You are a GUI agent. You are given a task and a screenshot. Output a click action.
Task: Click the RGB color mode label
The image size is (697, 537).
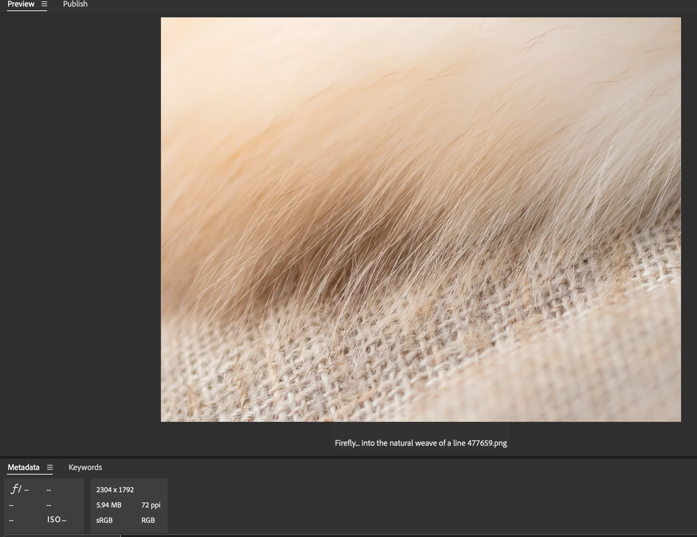click(x=148, y=520)
